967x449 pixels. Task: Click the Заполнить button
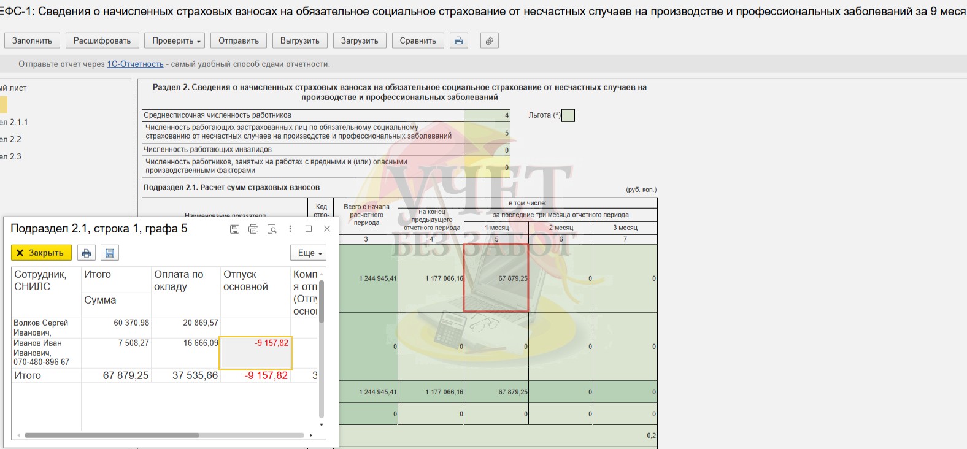click(x=33, y=41)
